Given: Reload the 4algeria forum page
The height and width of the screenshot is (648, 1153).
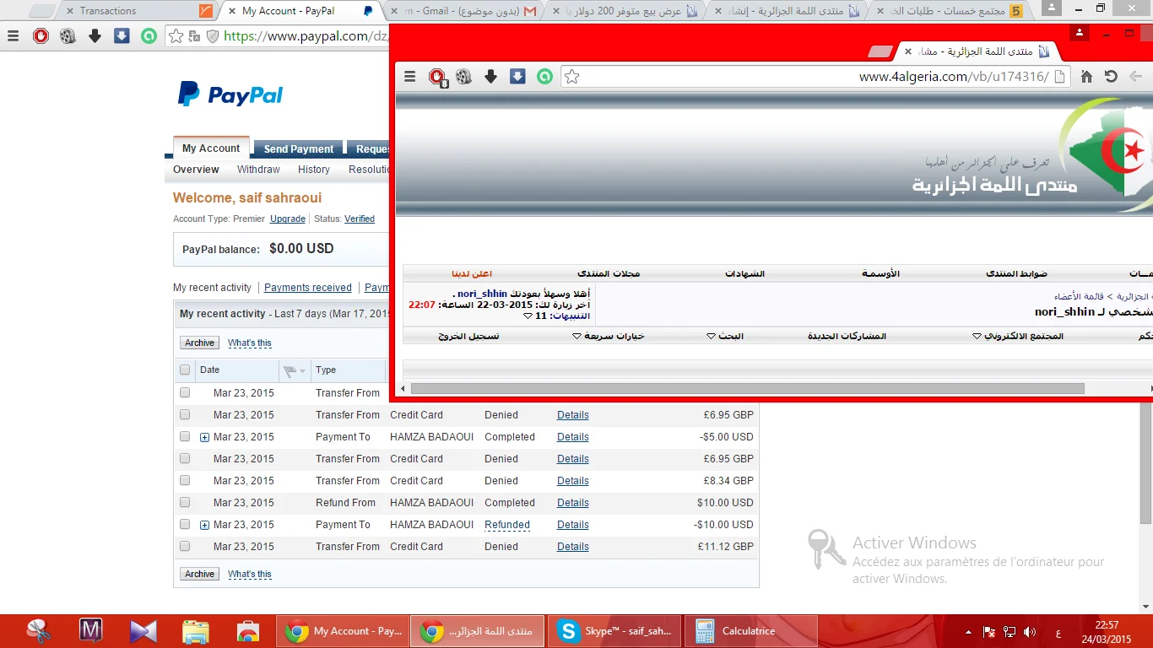Looking at the screenshot, I should tap(1111, 77).
